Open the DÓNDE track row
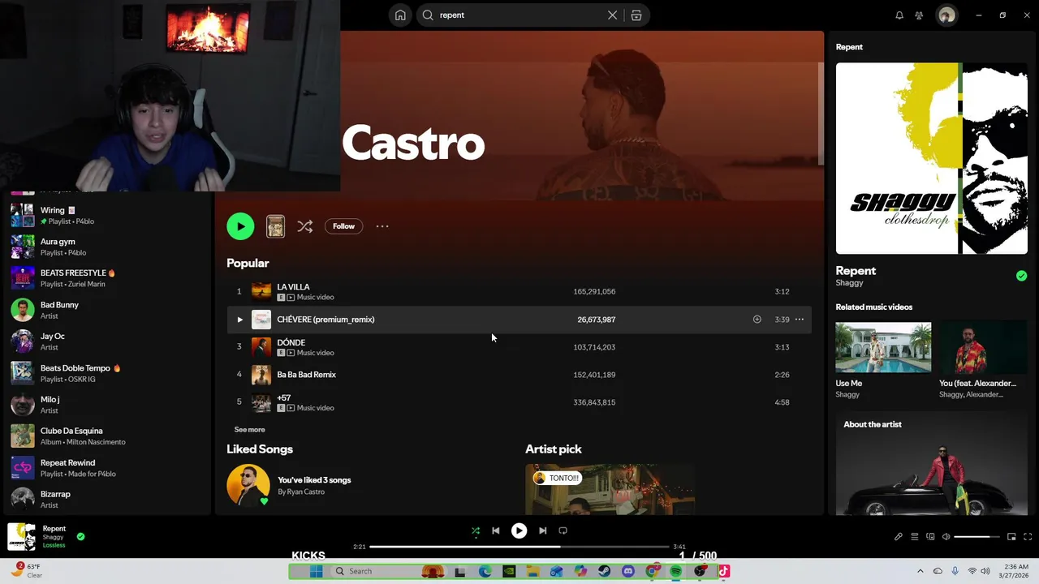This screenshot has width=1039, height=584. tap(519, 347)
